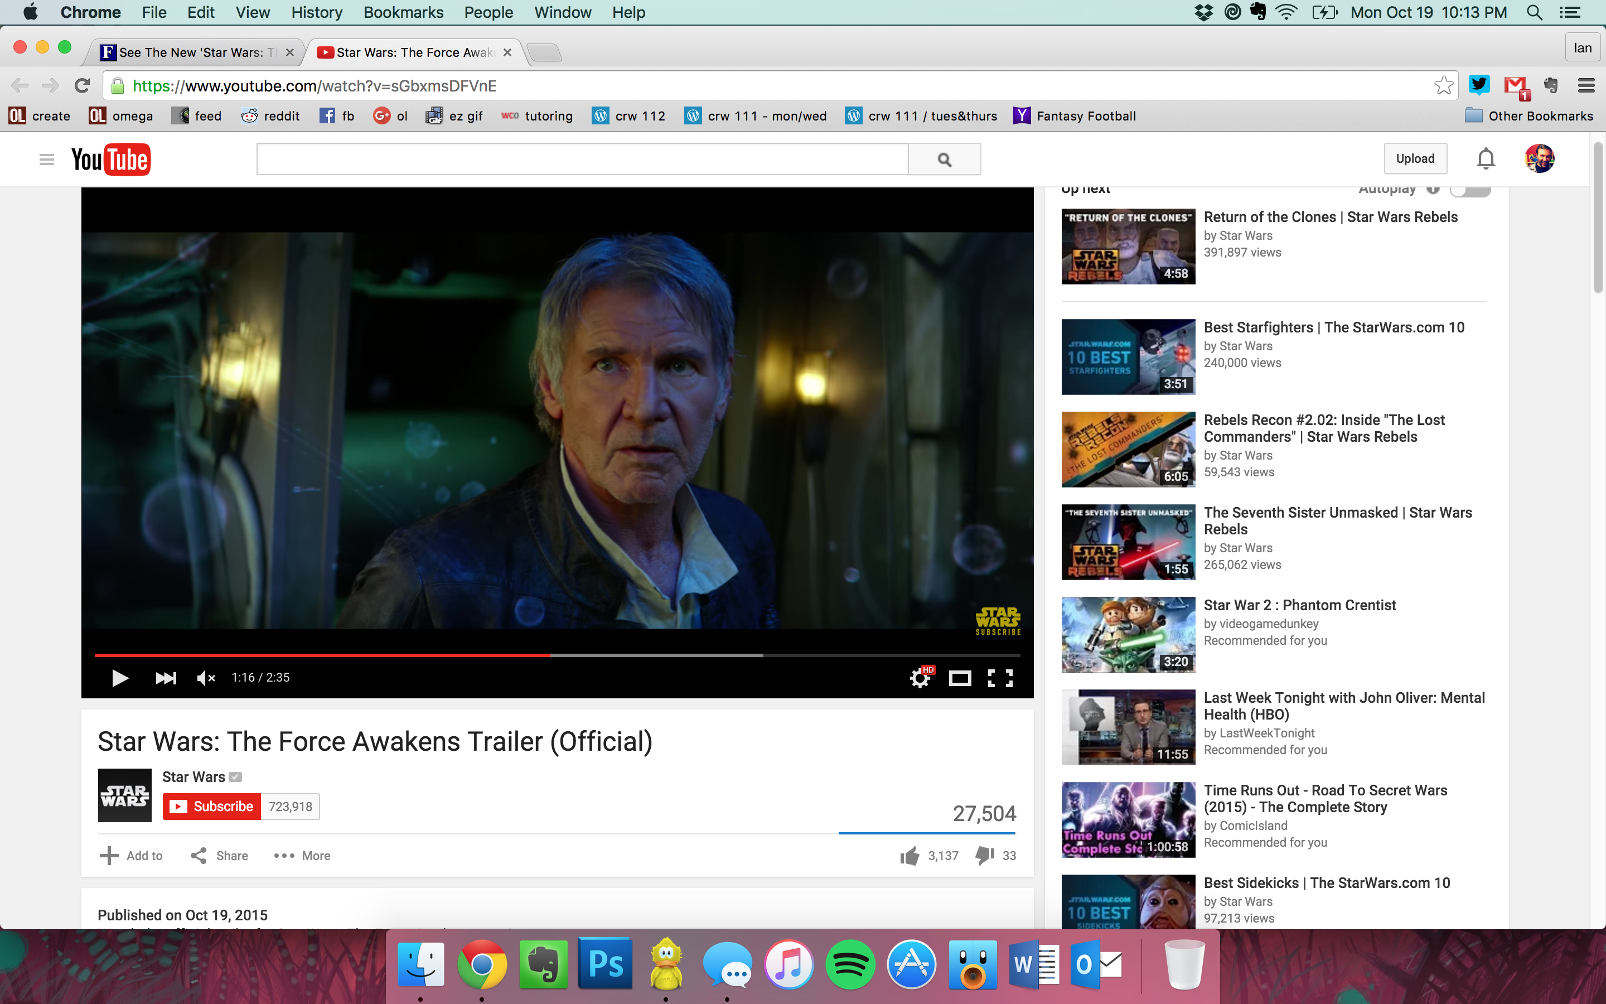Open the People menu
1606x1004 pixels.
488,13
